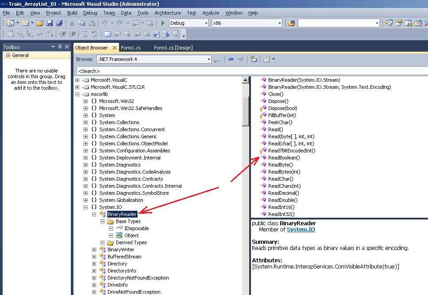Navigate Back in Object Browser
Image resolution: width=428 pixels, height=295 pixels.
(x=231, y=59)
